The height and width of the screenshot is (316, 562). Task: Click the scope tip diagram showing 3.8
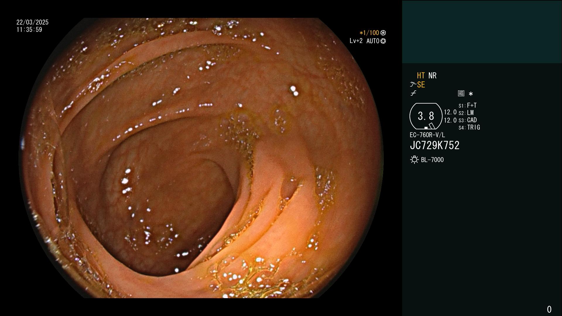(426, 116)
